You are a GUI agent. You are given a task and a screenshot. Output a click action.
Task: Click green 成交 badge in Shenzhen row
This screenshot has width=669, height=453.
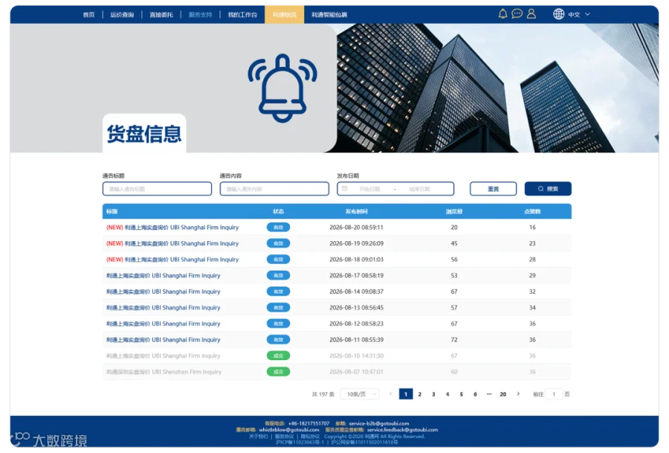[278, 372]
